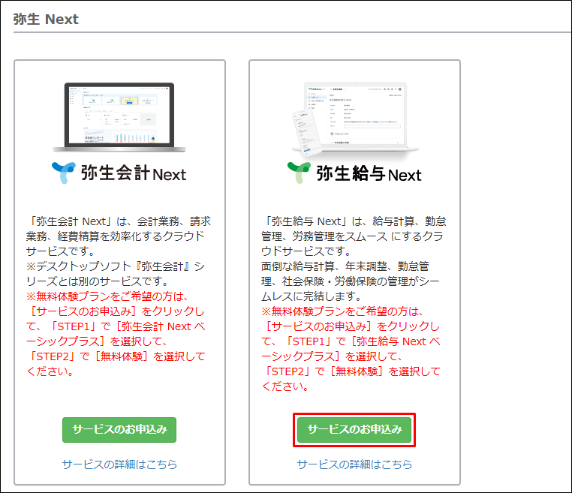Click サービスのお申込み button under 弥生会計 Next

[x=119, y=429]
